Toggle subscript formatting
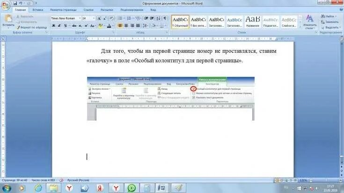The width and height of the screenshot is (344, 193). [81, 26]
